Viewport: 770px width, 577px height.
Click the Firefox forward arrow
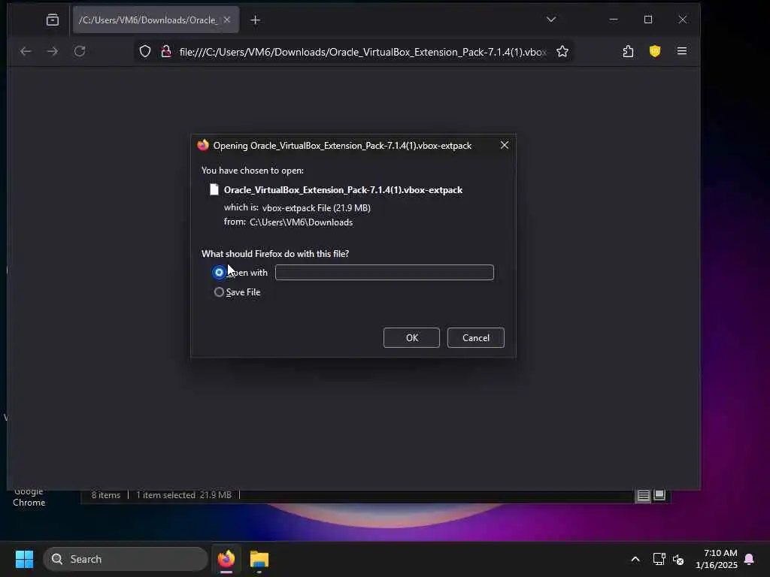tap(53, 51)
